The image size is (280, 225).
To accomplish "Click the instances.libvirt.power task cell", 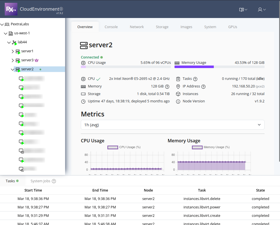I will (202, 207).
